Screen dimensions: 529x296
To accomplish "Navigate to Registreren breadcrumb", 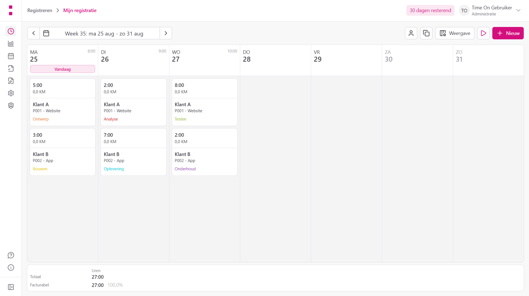I will click(40, 10).
